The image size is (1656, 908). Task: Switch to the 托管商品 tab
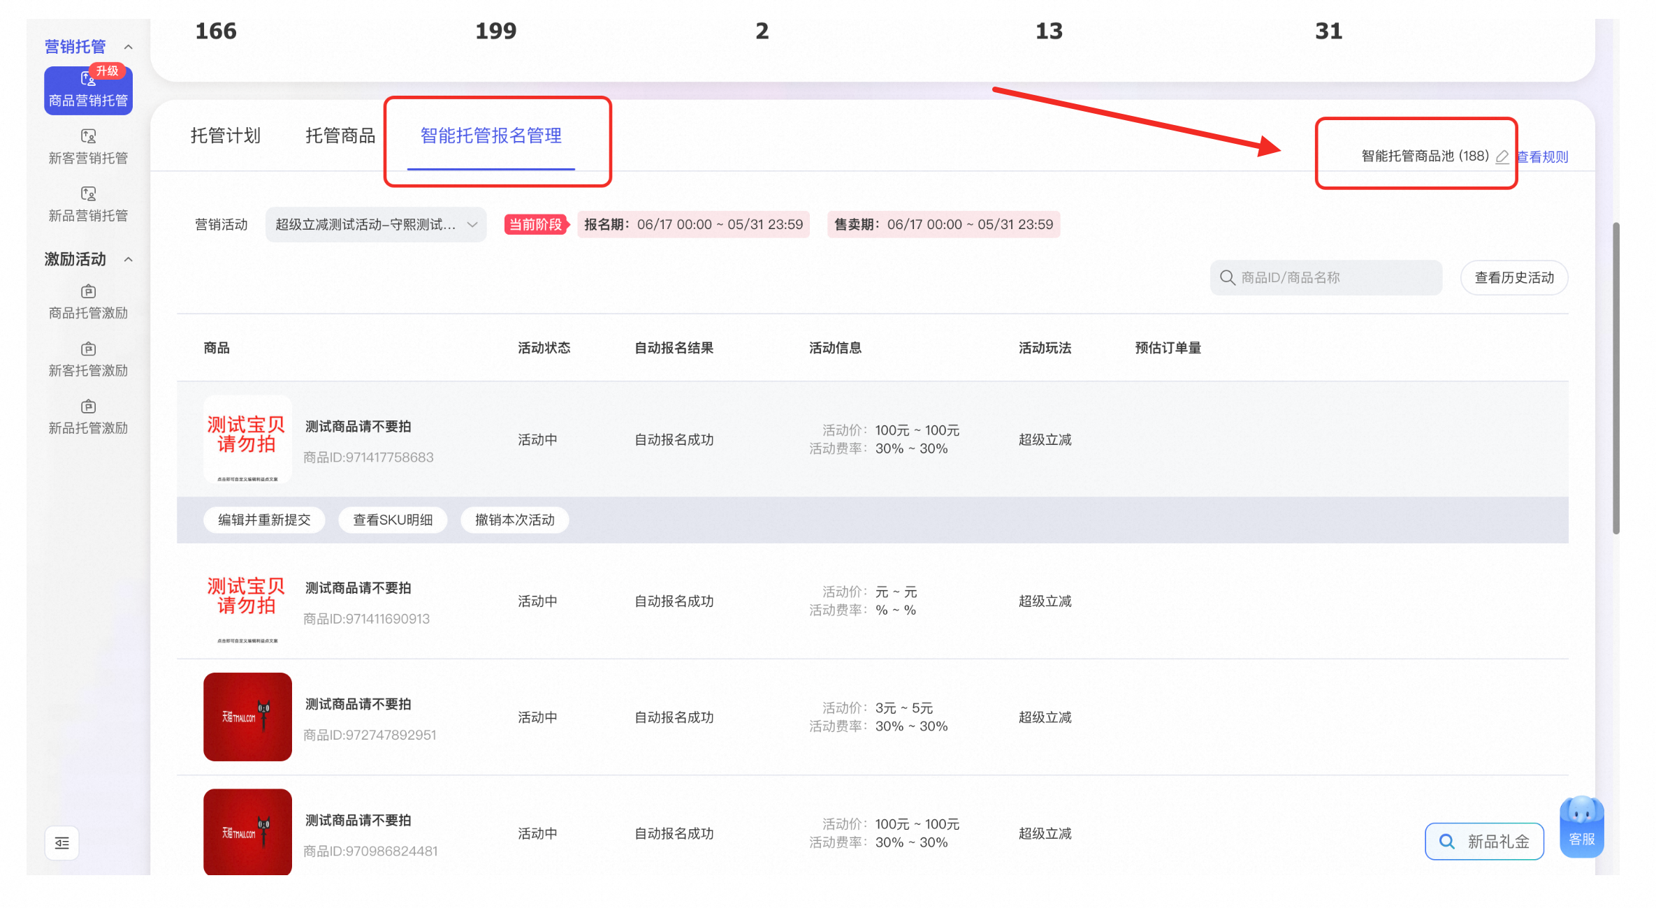(x=340, y=136)
